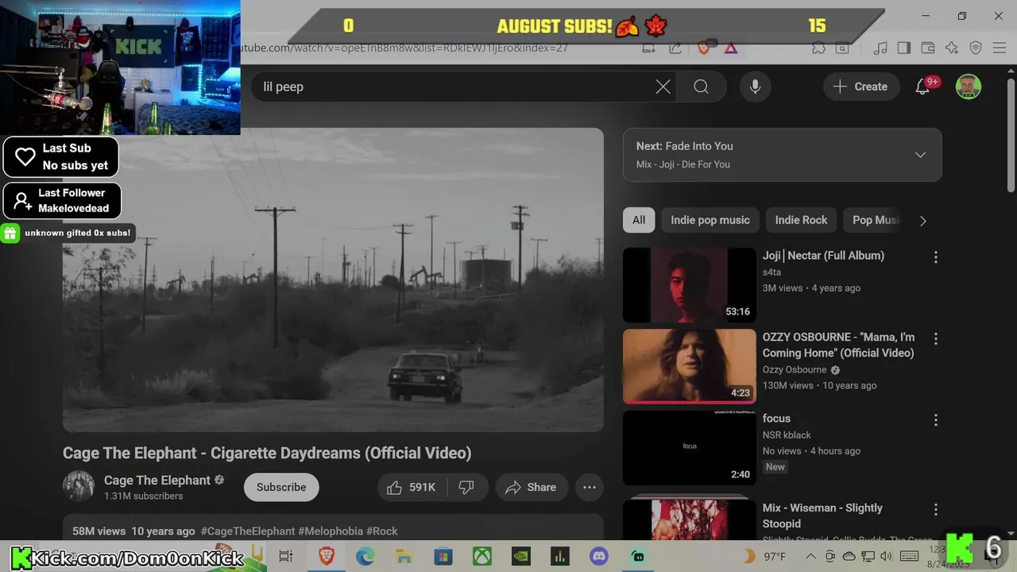The height and width of the screenshot is (572, 1017).
Task: Open the focus video thumbnail
Action: (690, 447)
